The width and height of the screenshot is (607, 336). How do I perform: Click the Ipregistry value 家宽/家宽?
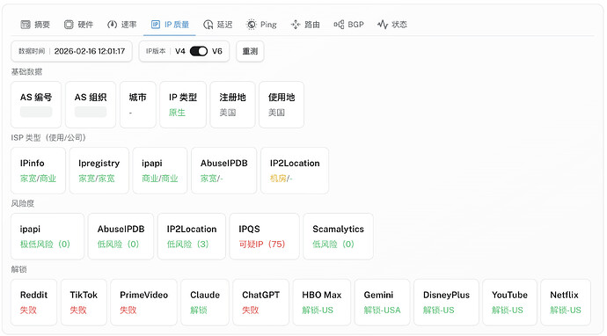click(x=97, y=179)
